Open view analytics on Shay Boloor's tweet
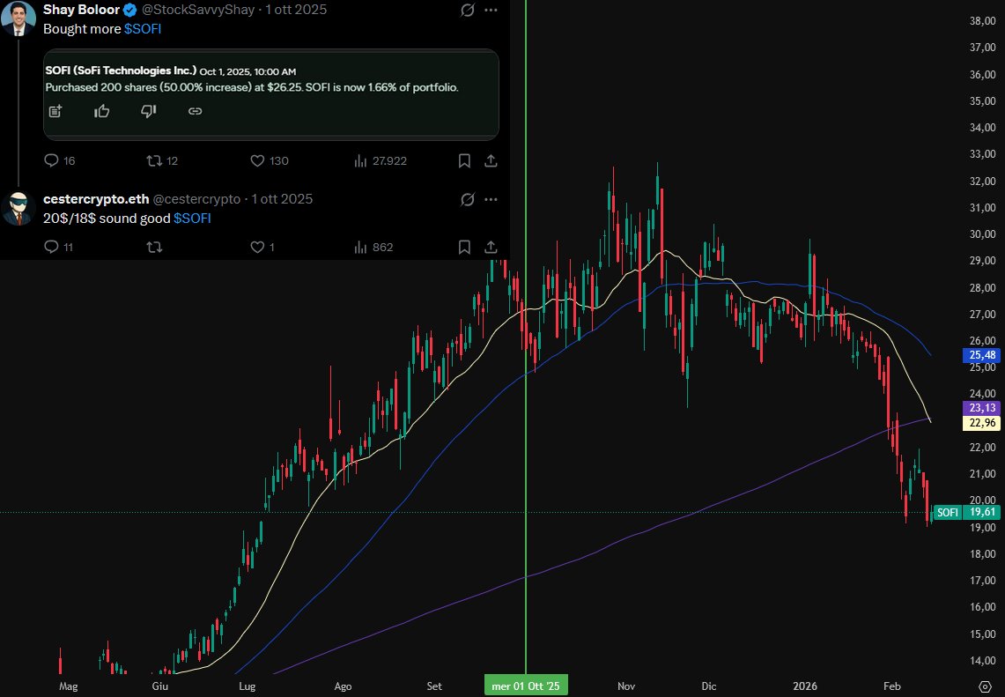 pyautogui.click(x=361, y=160)
